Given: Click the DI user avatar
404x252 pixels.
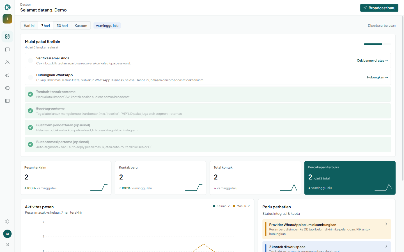Looking at the screenshot, I should tap(7, 234).
